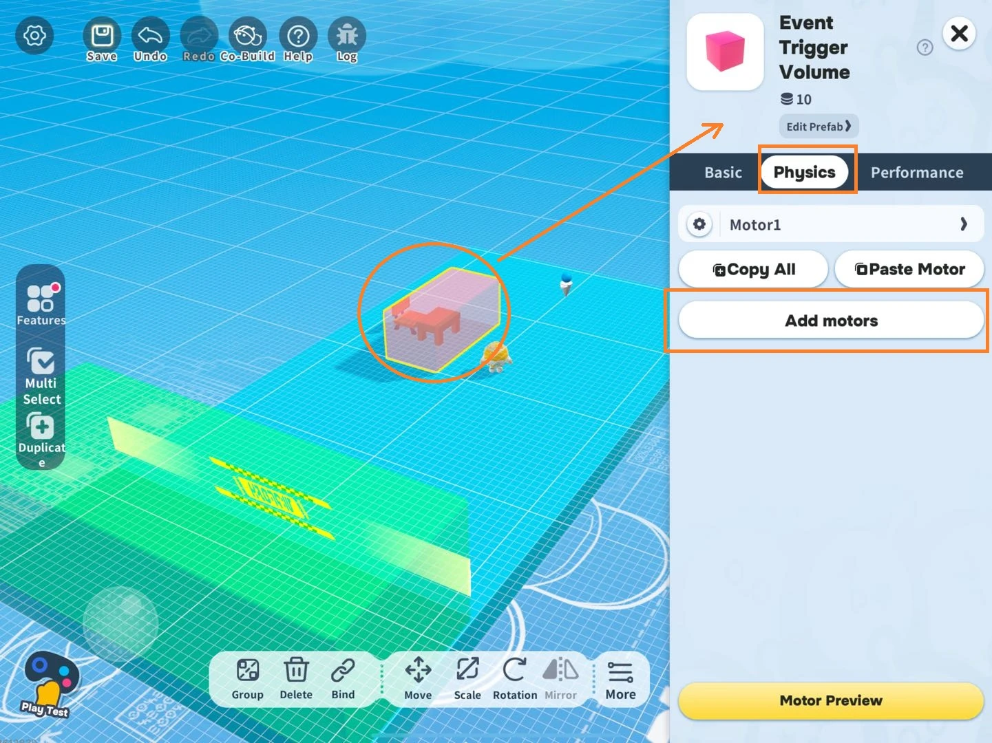
Task: Switch to the Basic tab
Action: coord(723,173)
